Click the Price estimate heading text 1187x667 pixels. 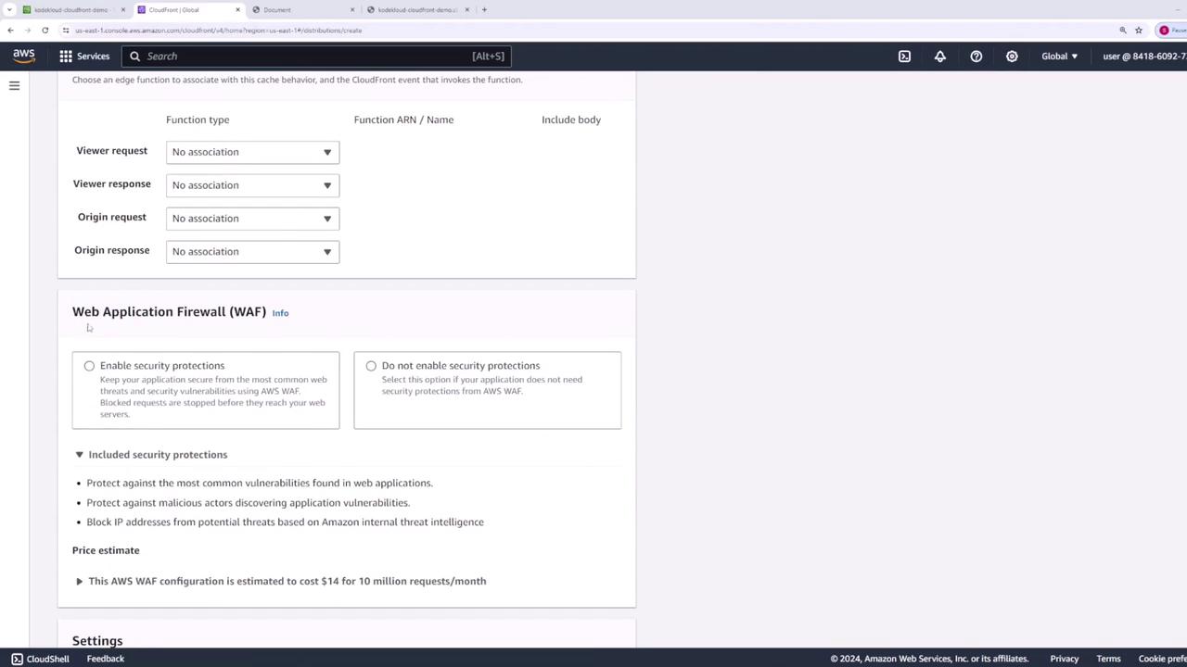[106, 550]
